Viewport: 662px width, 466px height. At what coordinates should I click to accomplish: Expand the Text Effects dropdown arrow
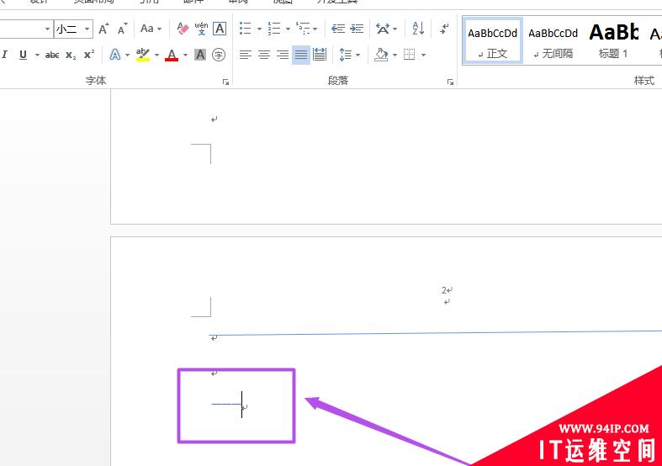click(x=127, y=55)
